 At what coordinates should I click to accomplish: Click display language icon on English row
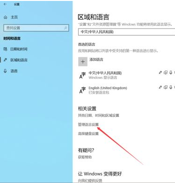coord(160,88)
